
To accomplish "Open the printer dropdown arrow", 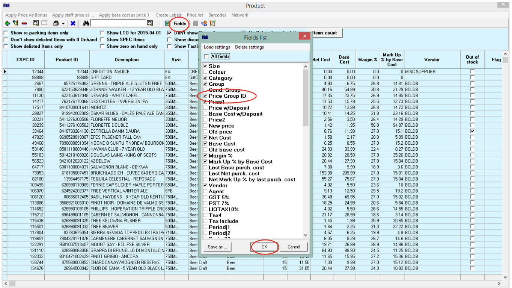I will click(x=63, y=24).
